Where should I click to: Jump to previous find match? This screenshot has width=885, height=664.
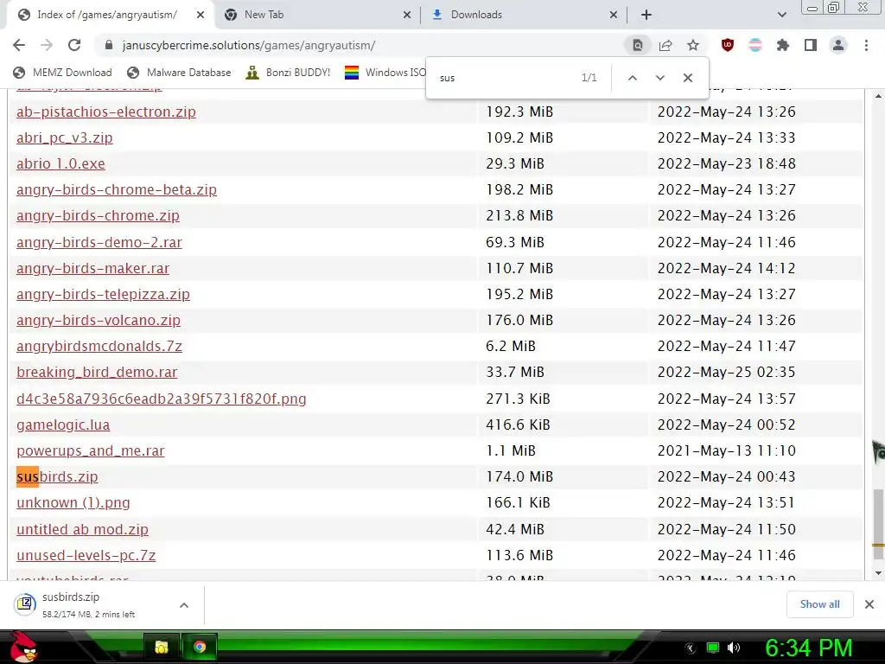(633, 78)
